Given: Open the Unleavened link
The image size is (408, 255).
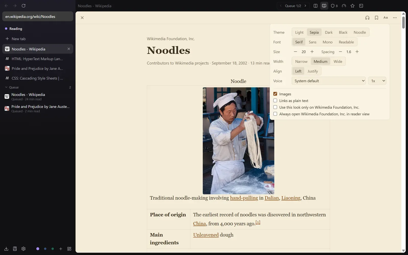Looking at the screenshot, I should (x=206, y=235).
